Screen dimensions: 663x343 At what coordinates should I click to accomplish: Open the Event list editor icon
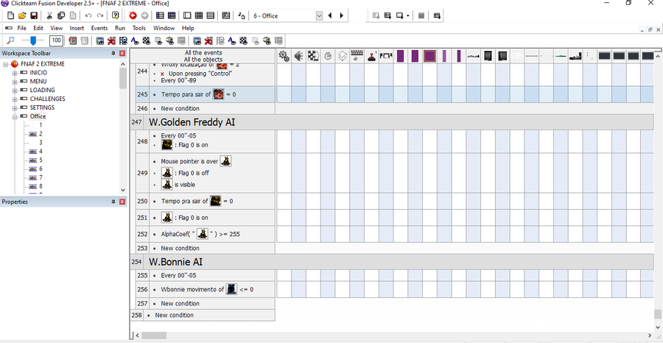tap(211, 15)
